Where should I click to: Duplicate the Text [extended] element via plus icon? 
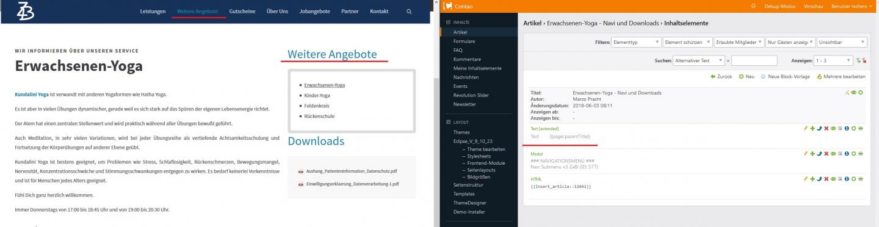[812, 128]
